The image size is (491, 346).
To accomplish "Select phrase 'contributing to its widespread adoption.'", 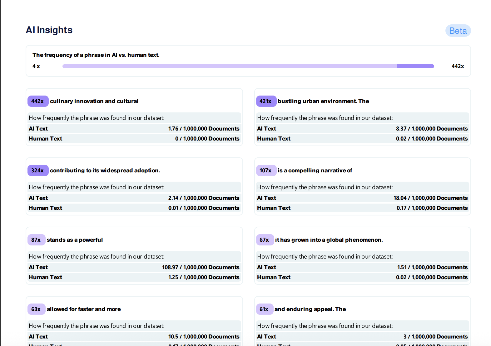I will [105, 171].
